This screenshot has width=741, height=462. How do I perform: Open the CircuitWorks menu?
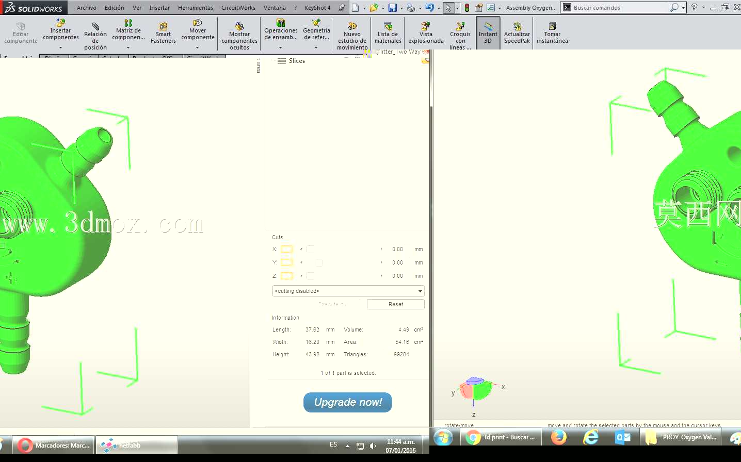pos(238,8)
